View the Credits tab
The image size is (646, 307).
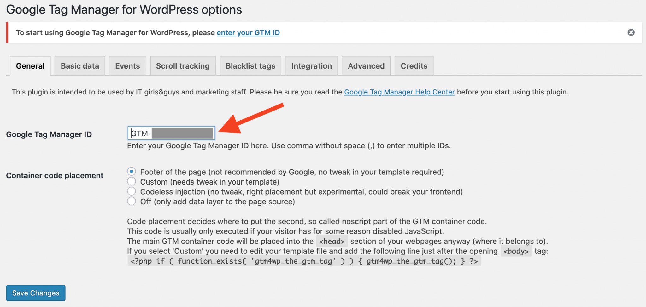(414, 66)
